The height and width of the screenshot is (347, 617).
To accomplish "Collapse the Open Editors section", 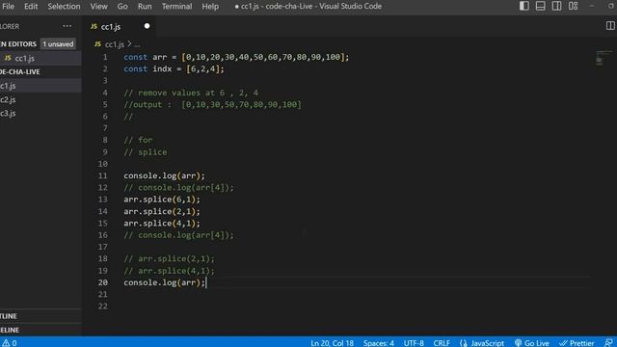I will tap(18, 44).
